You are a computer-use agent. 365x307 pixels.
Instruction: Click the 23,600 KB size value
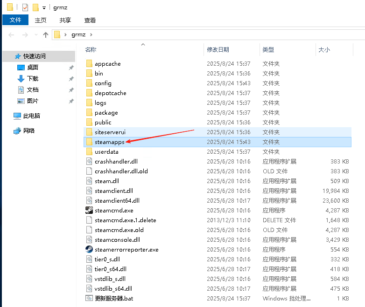pyautogui.click(x=336, y=201)
